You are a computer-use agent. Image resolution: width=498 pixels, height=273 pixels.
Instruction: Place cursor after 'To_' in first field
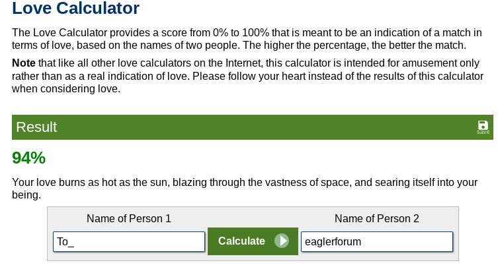tap(75, 242)
